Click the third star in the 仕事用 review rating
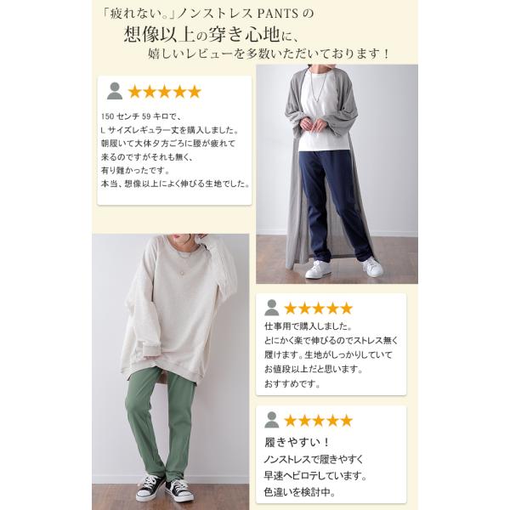 (x=318, y=308)
